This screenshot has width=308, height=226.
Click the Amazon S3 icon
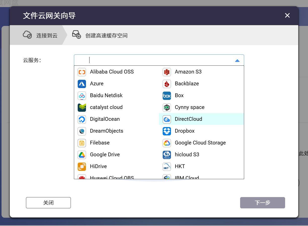coord(167,72)
